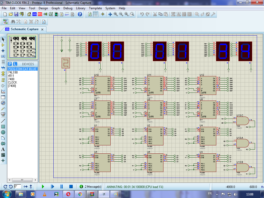
Task: Open Google Chrome from the taskbar
Action: (80, 194)
